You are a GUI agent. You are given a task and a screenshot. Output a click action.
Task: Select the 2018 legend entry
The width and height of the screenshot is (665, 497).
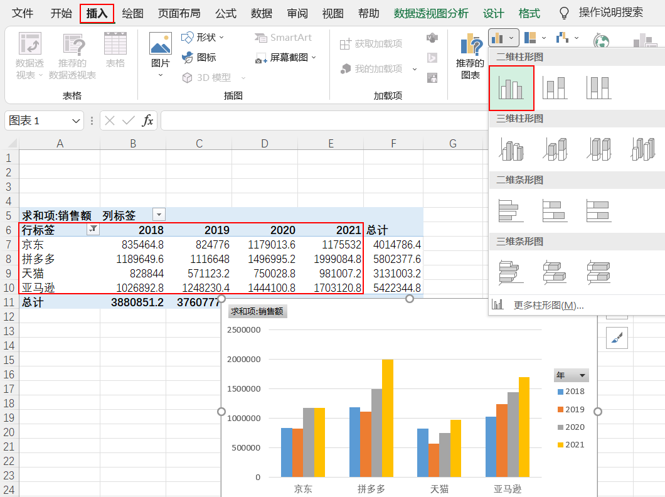click(x=571, y=392)
